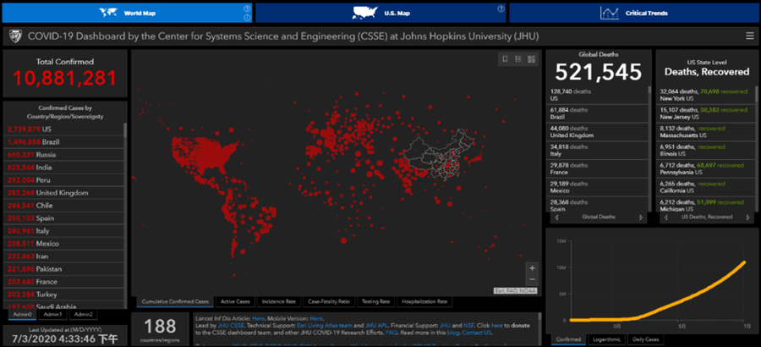Screen dimensions: 761x347
Task: Select the Testing Rate map tab
Action: pyautogui.click(x=375, y=302)
